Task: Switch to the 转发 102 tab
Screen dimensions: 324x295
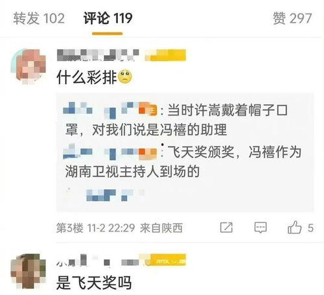Action: [39, 18]
